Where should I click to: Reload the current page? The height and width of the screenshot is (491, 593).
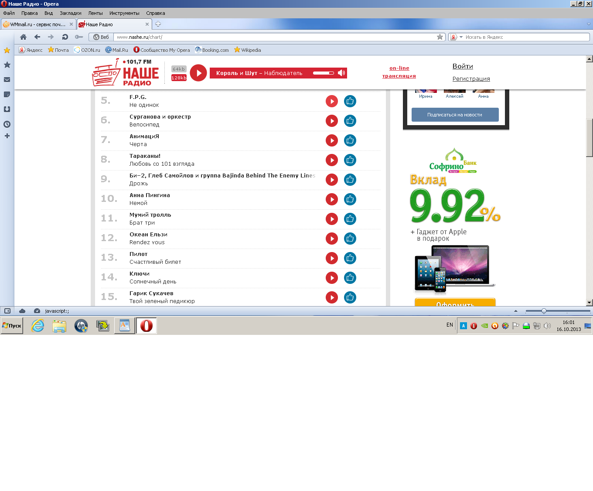pyautogui.click(x=65, y=37)
